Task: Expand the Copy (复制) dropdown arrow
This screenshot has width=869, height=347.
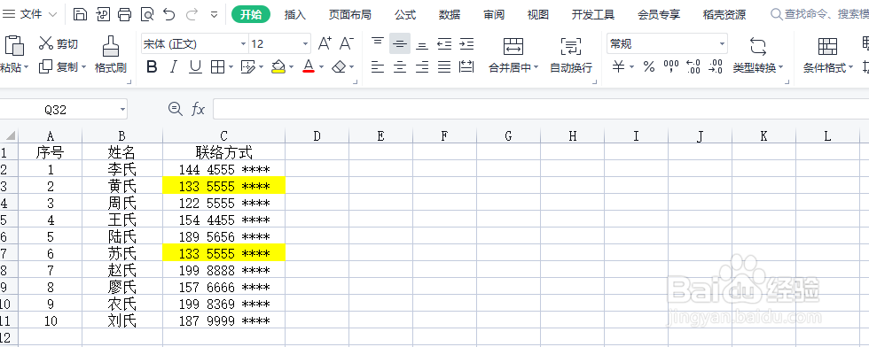Action: coord(83,67)
